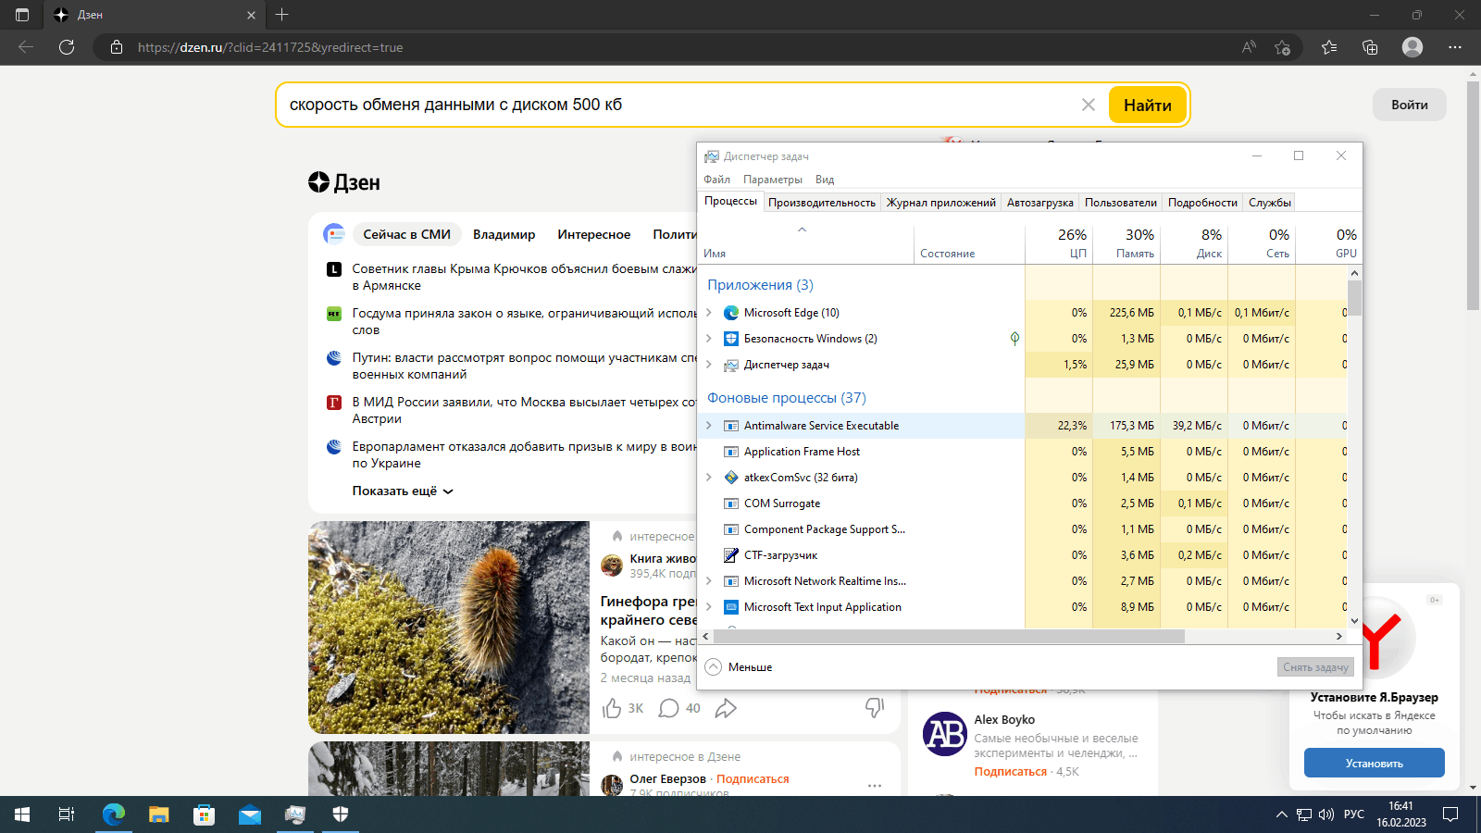The height and width of the screenshot is (833, 1481).
Task: Open Windows Start menu
Action: point(22,814)
